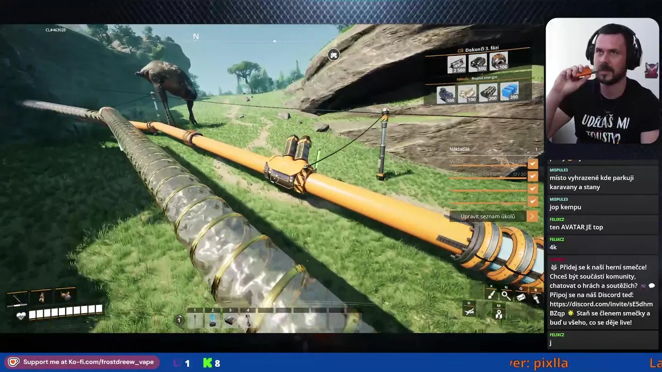Select hotbar slot 2 blue beacon item
Viewport: 662px width, 372px height.
pos(213,320)
